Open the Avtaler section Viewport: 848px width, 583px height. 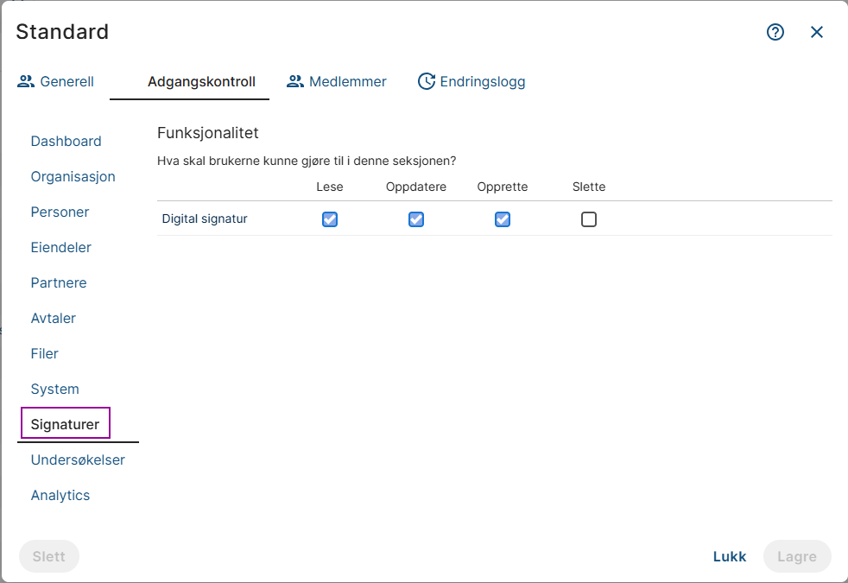point(54,319)
